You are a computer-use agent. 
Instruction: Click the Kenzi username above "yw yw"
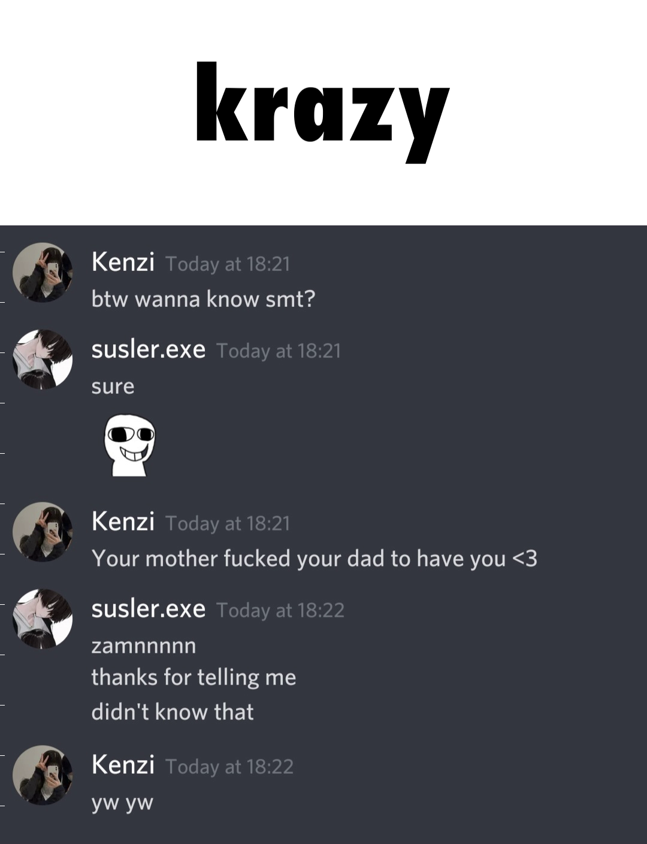click(123, 765)
